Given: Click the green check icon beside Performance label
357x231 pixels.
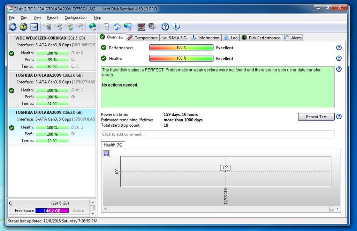Looking at the screenshot, I should click(x=104, y=47).
